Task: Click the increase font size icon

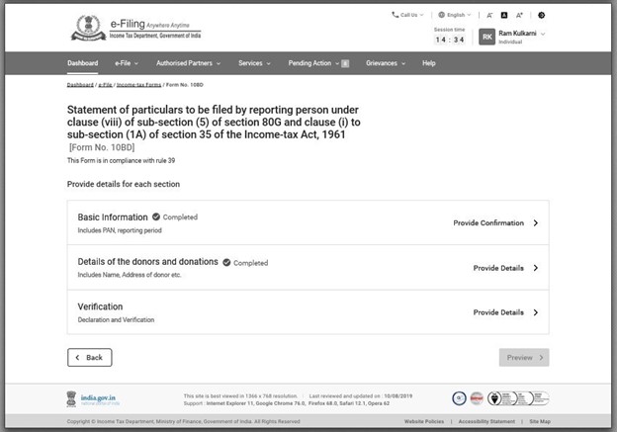Action: (x=519, y=16)
